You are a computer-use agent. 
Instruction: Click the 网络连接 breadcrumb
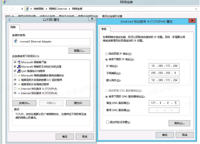77,9
